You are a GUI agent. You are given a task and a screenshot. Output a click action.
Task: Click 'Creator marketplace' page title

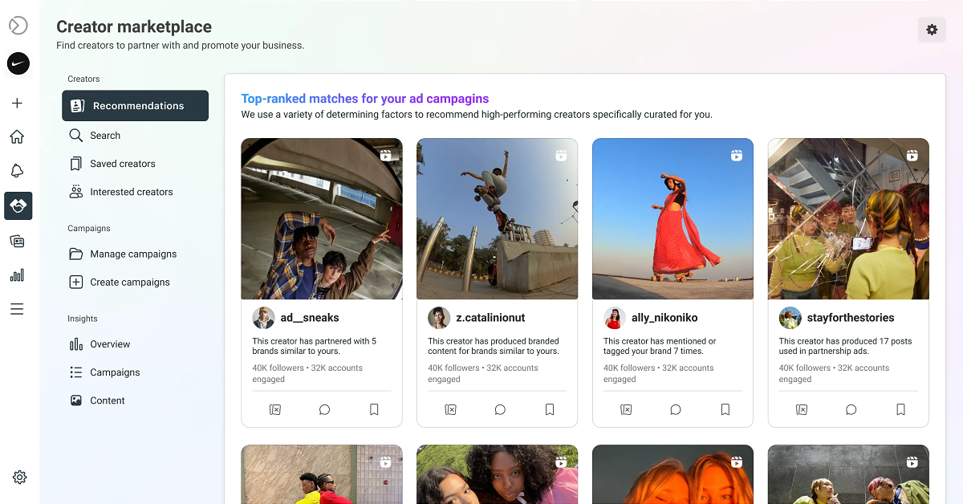134,27
